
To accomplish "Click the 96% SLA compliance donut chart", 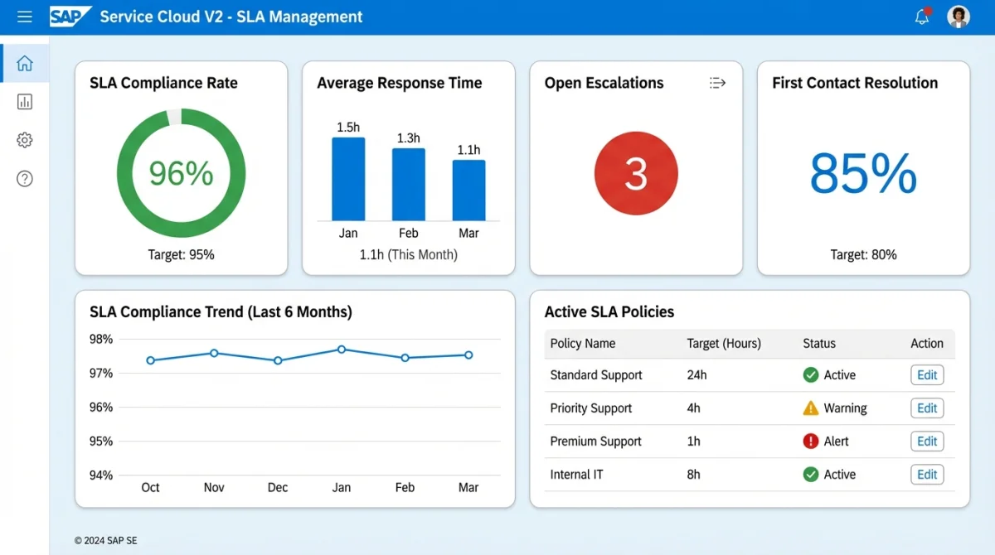I will tap(181, 172).
